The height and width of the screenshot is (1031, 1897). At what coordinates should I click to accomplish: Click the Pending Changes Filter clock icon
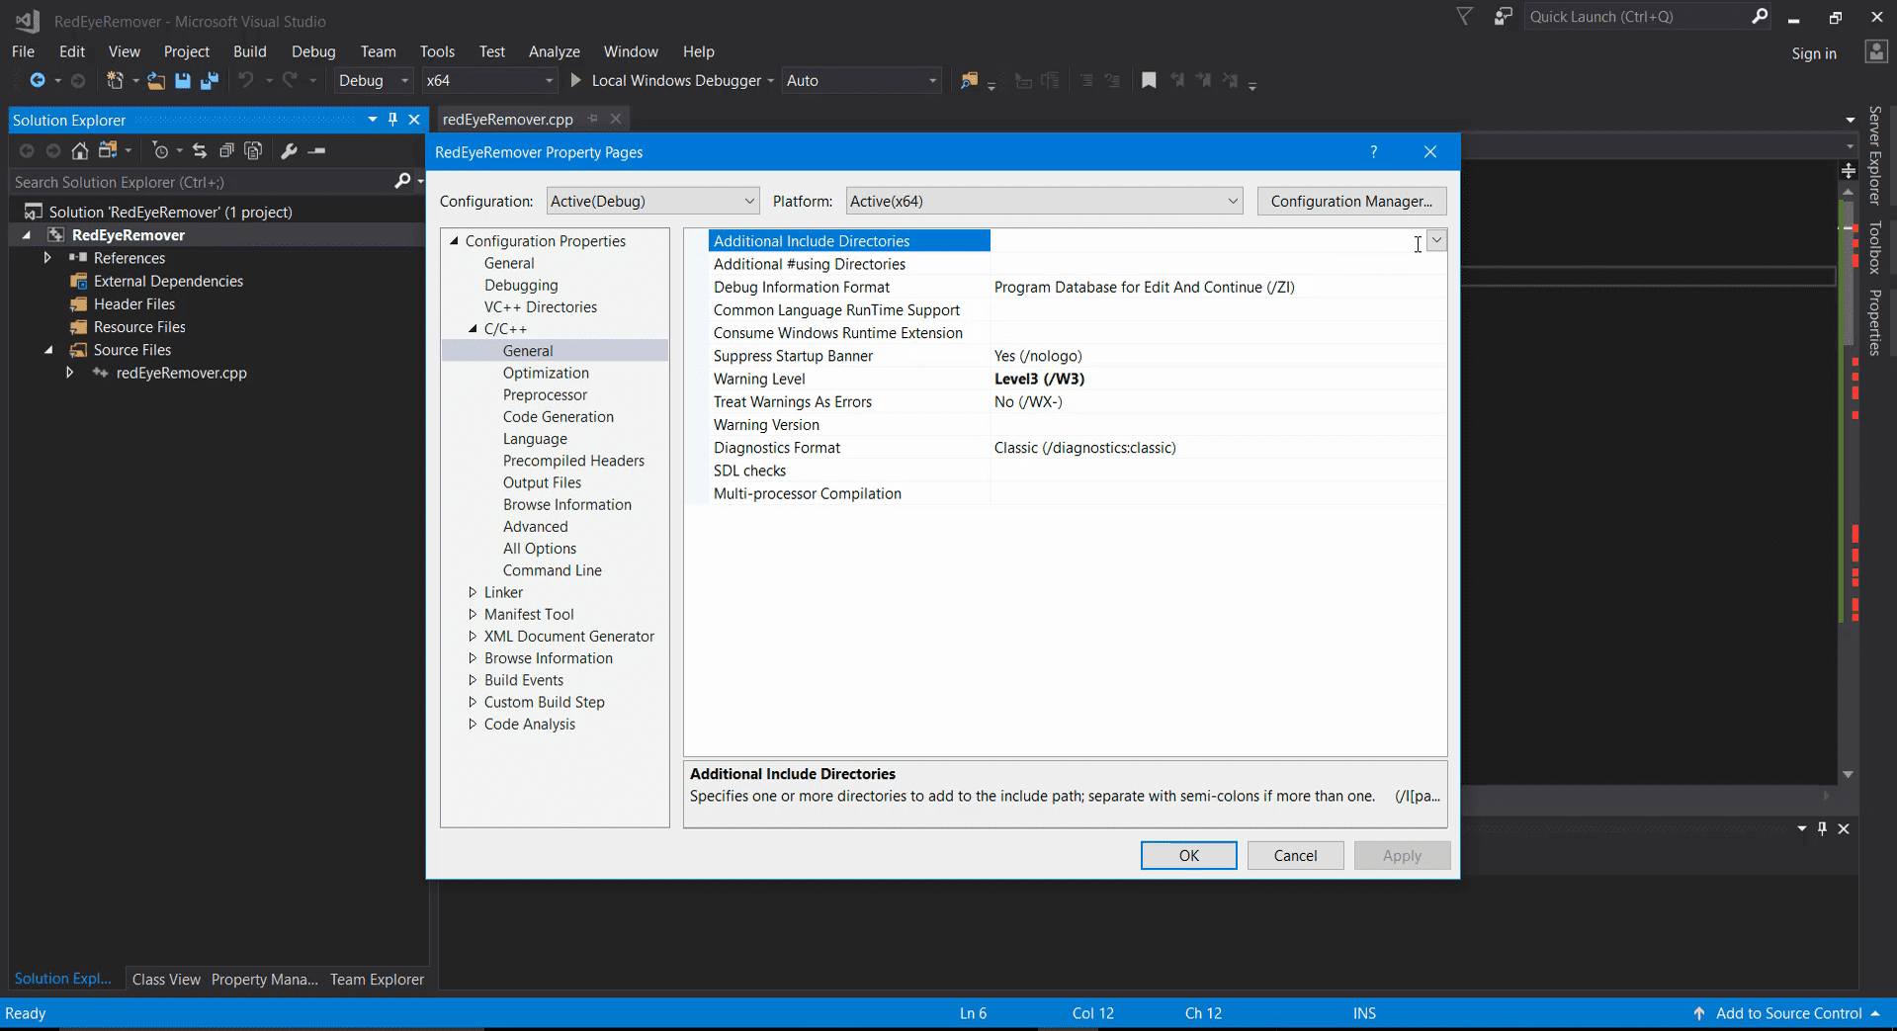(x=160, y=150)
